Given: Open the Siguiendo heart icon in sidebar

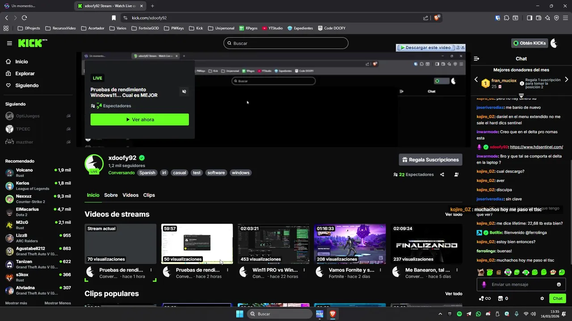Looking at the screenshot, I should 8,85.
